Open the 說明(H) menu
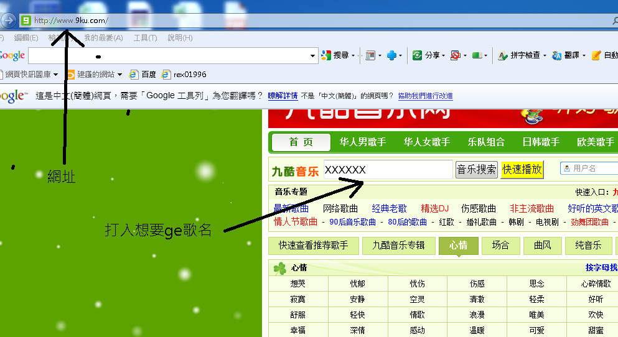 point(180,38)
